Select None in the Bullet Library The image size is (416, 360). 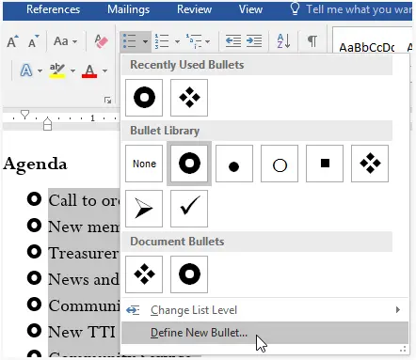point(144,164)
